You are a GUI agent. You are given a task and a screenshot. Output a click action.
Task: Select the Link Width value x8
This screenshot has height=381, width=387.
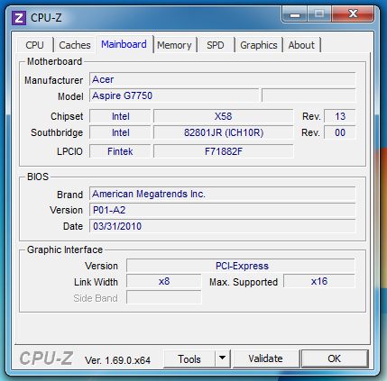pyautogui.click(x=164, y=281)
